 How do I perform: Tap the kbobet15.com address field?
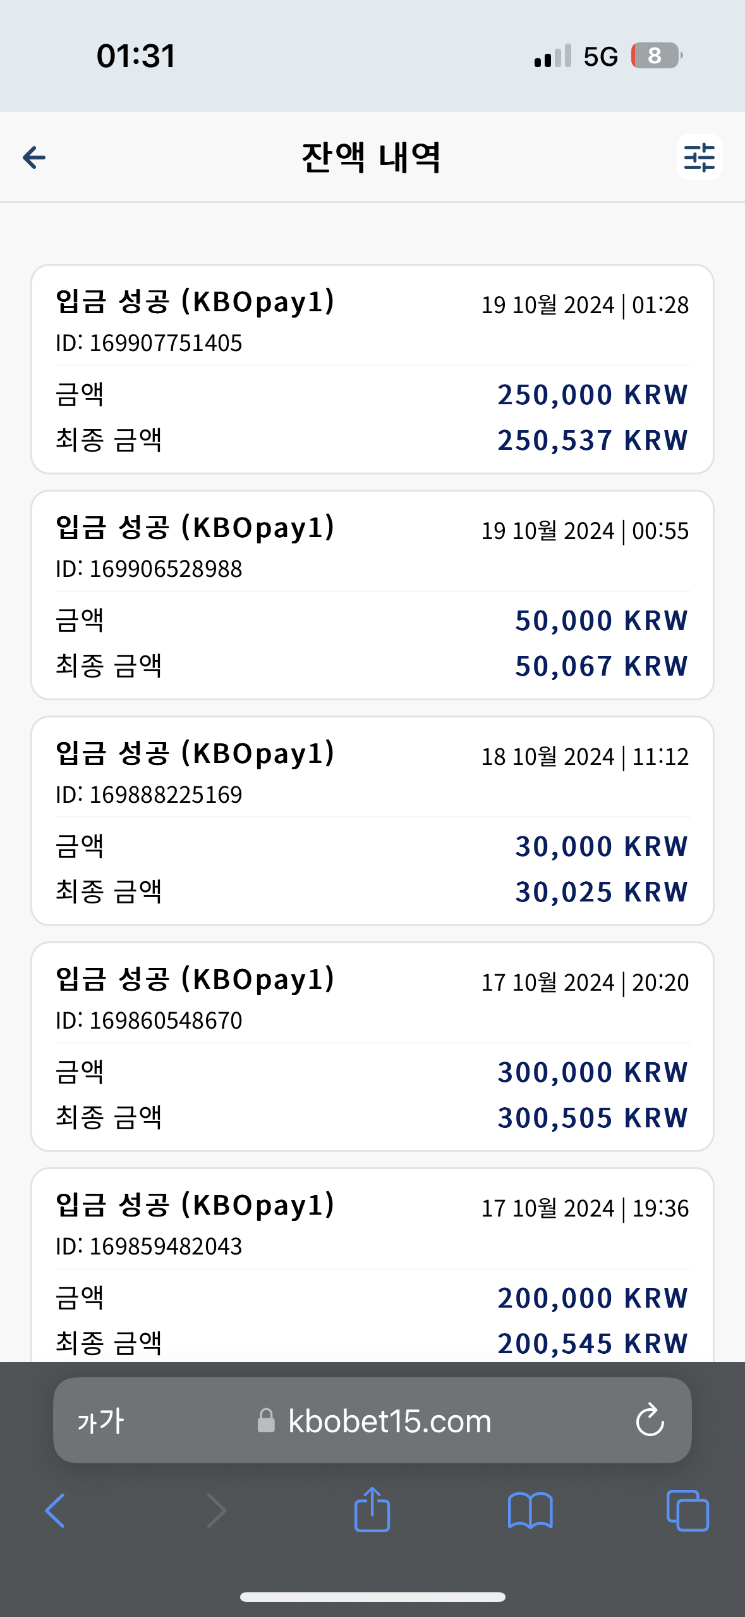372,1420
